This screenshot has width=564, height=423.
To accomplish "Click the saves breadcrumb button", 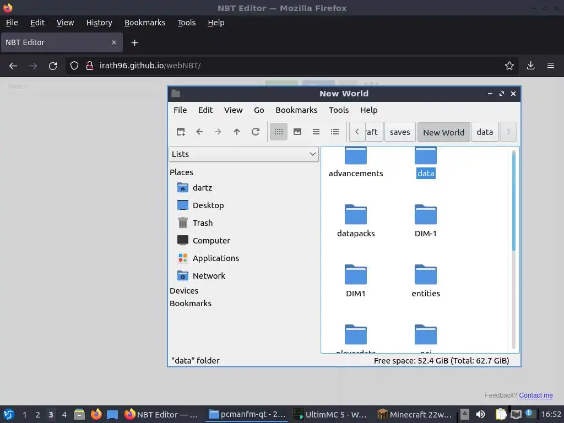I will click(400, 132).
